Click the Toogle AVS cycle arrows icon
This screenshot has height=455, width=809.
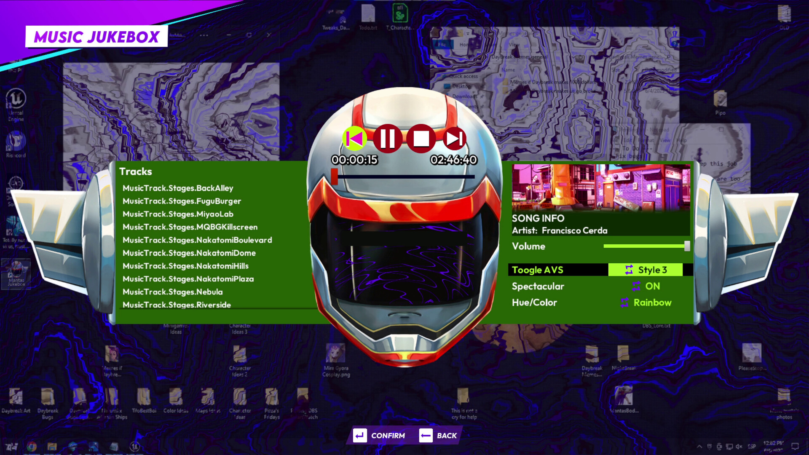coord(629,270)
